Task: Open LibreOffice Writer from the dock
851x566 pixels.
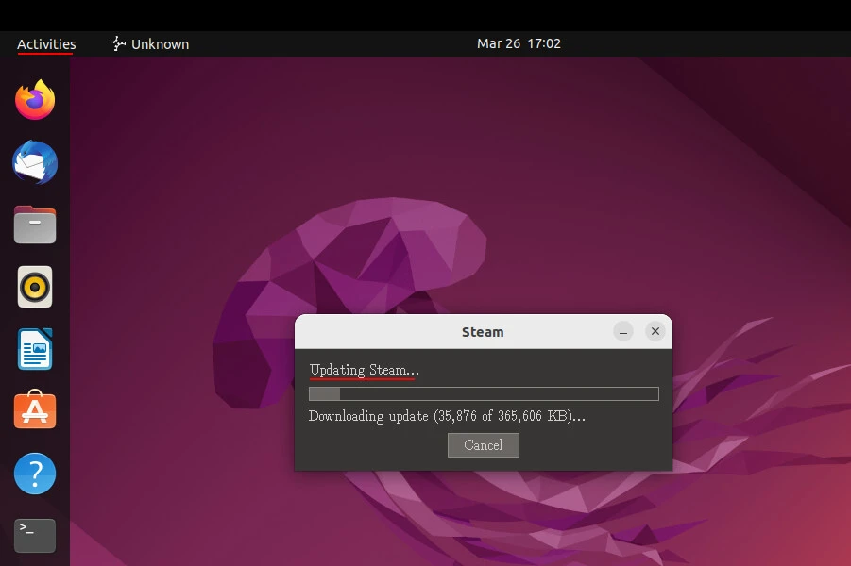Action: tap(35, 349)
